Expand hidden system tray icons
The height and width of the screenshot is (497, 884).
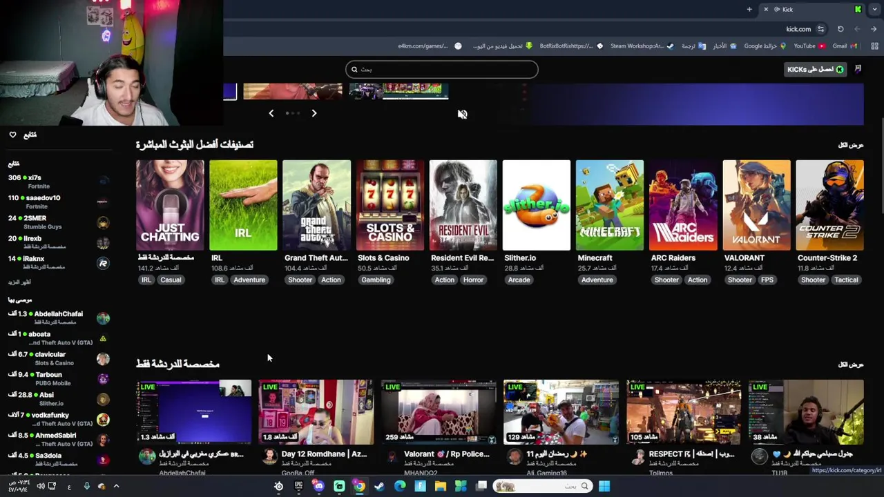[x=116, y=486]
